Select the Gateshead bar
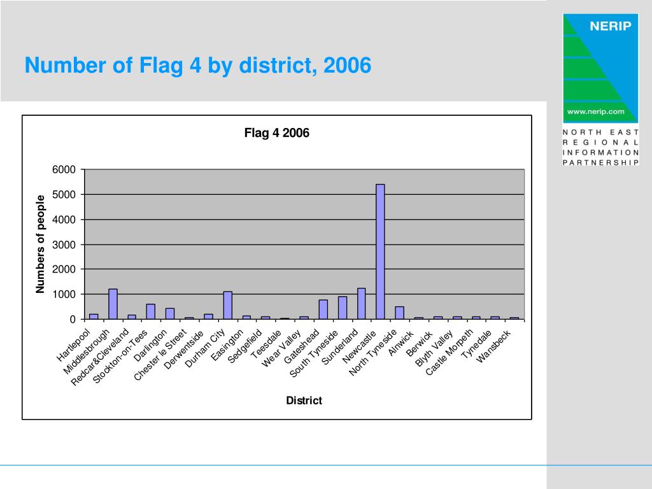The width and height of the screenshot is (652, 489). [323, 309]
